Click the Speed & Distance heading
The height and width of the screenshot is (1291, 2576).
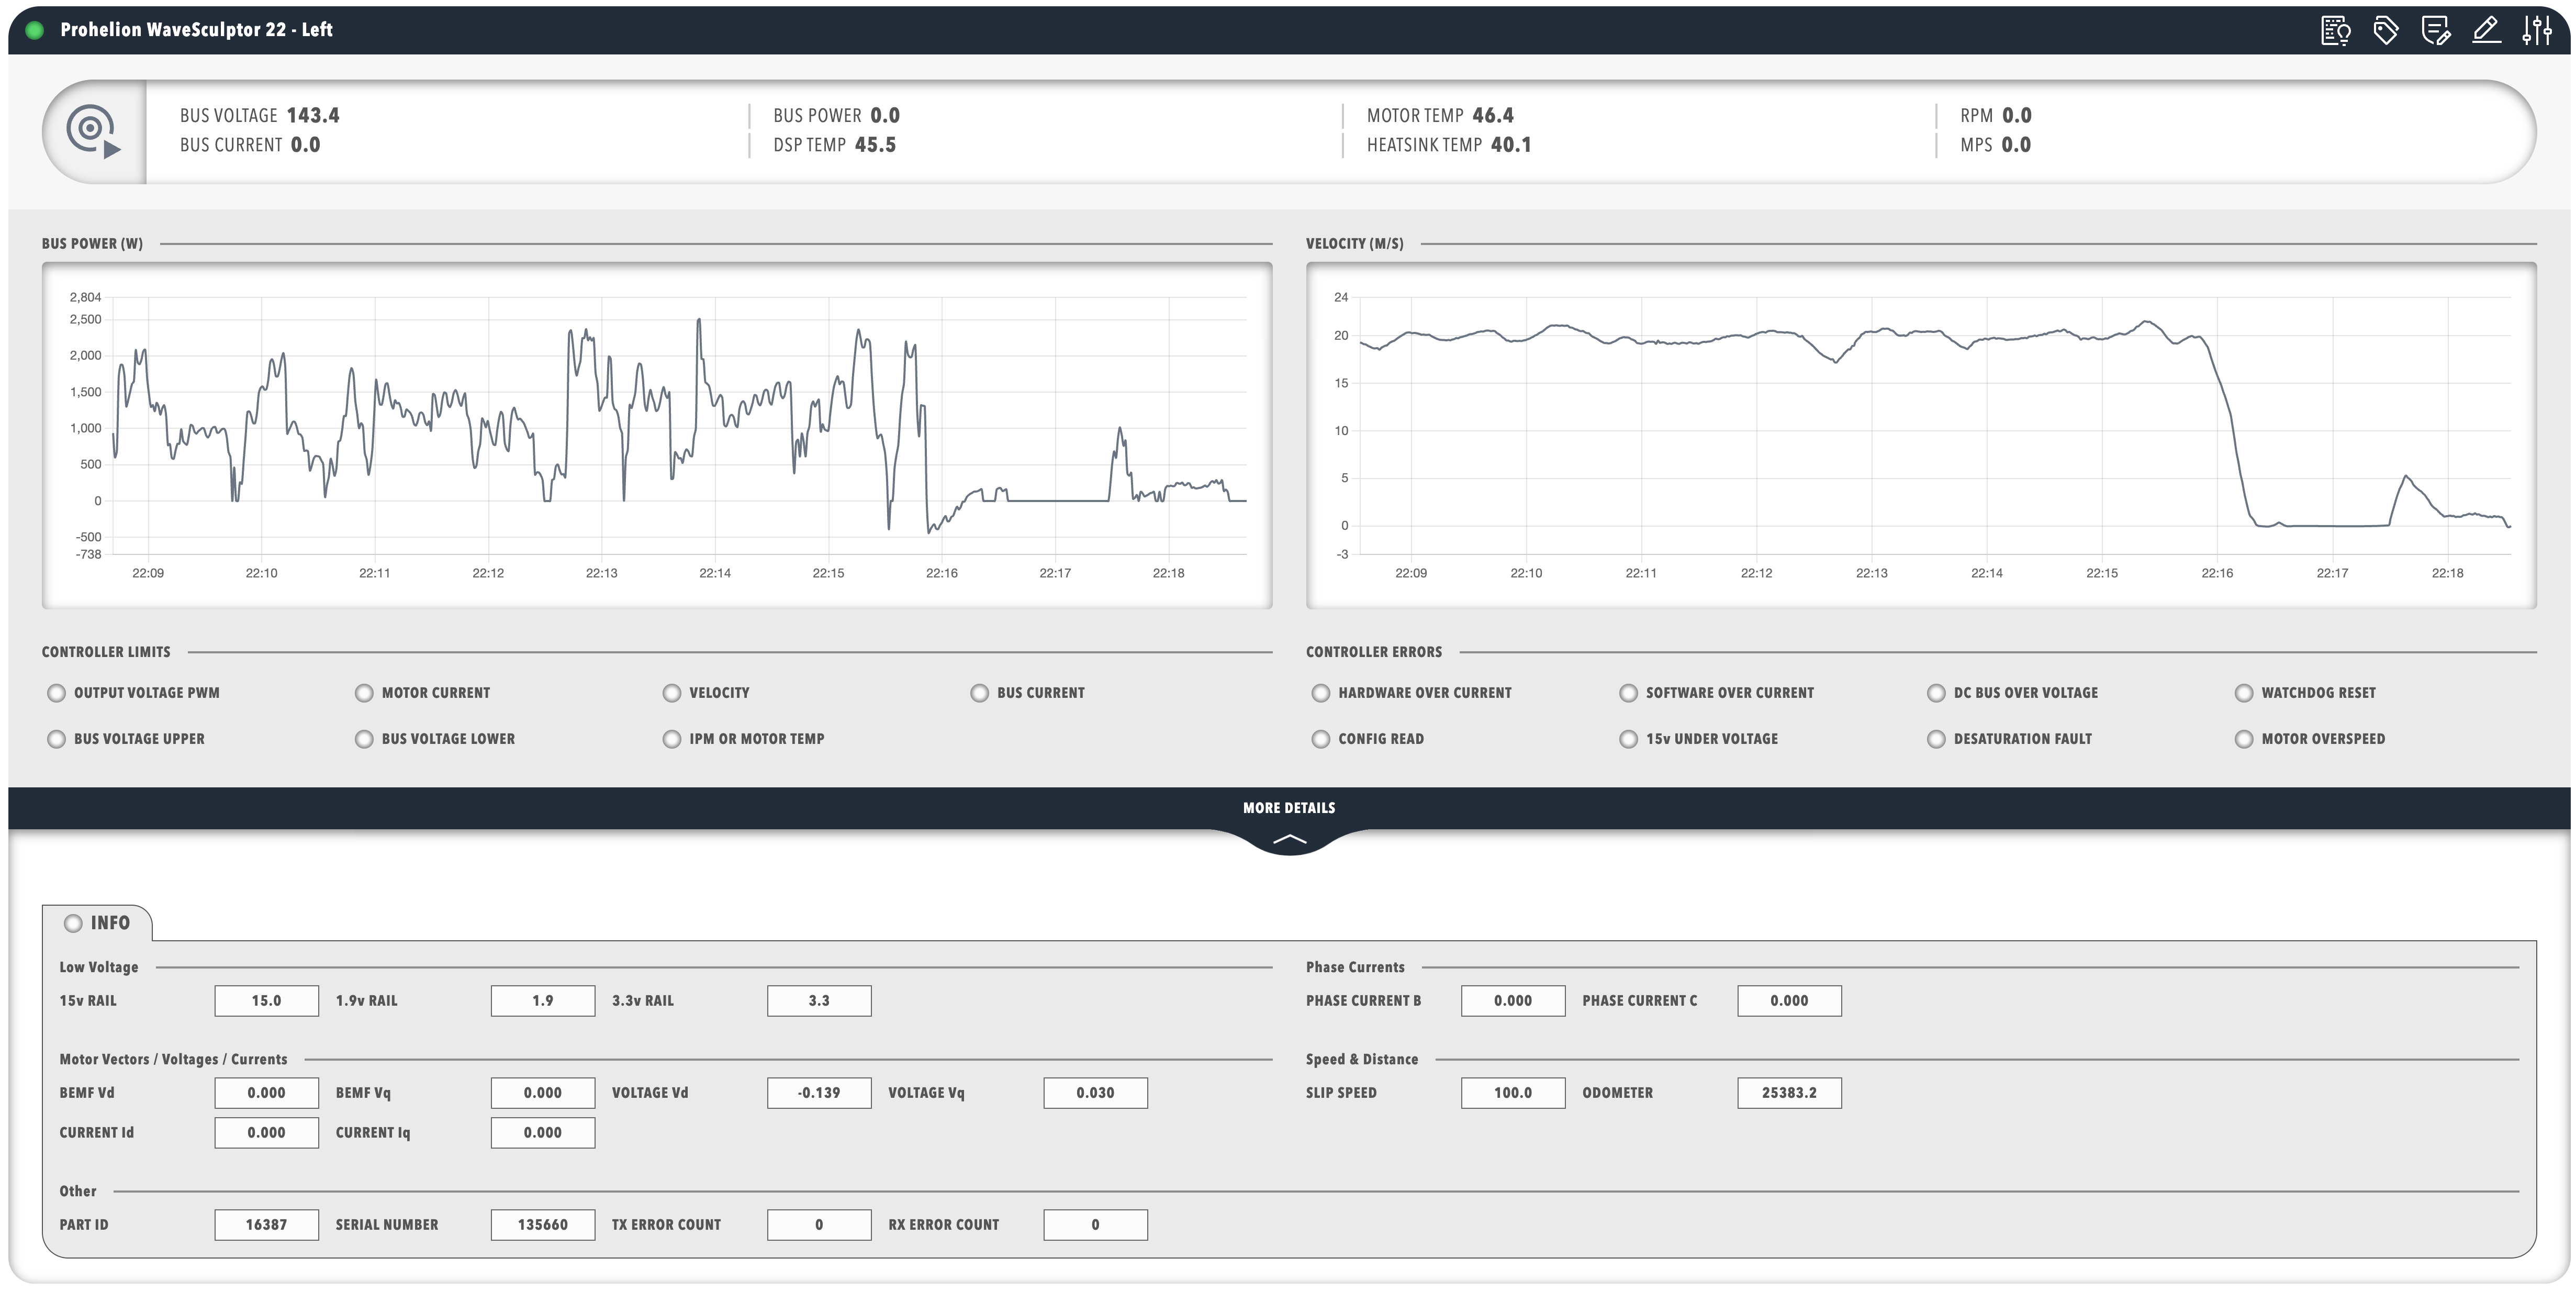click(x=1361, y=1060)
